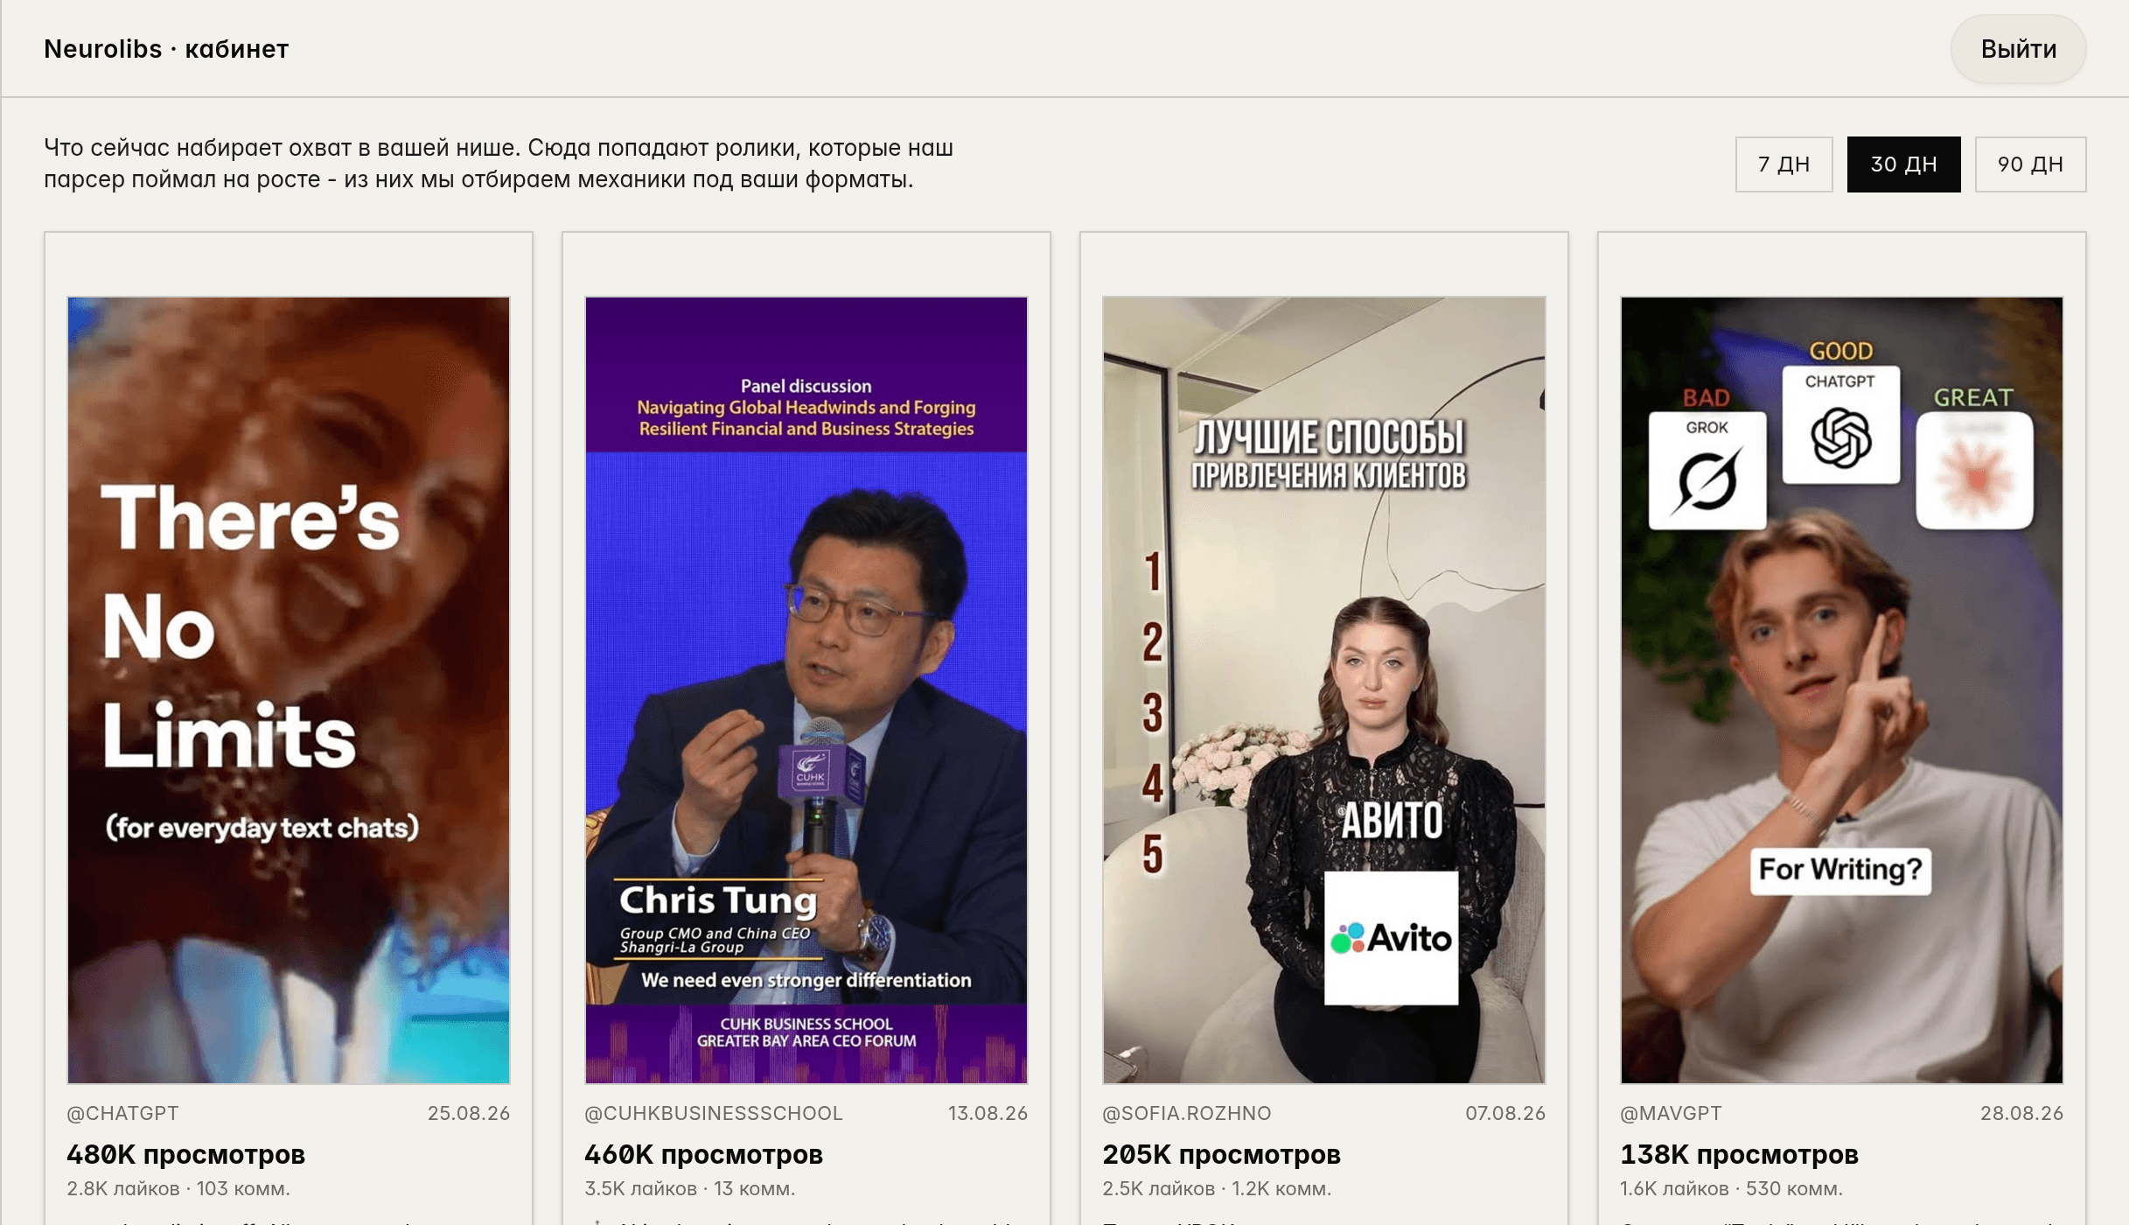The image size is (2129, 1225).
Task: Click the date 07.08.26
Action: point(1505,1113)
